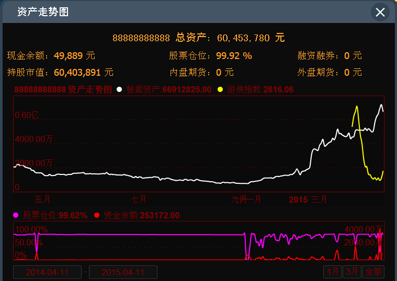Viewport: 397px width, 281px height.
Task: Click the red 资金余额 legend dot
Action: click(x=97, y=215)
